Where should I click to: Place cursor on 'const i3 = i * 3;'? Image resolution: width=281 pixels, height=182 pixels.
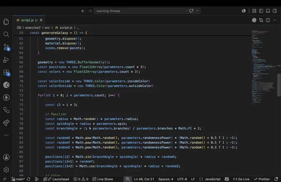(61, 105)
